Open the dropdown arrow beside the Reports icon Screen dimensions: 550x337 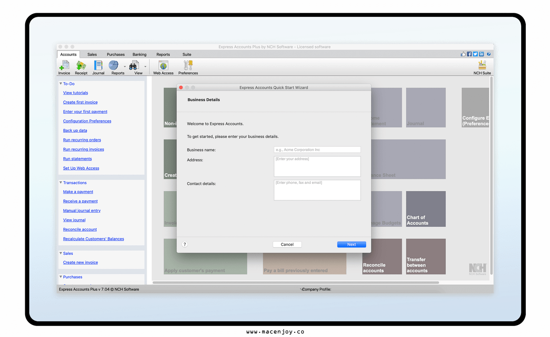click(x=125, y=66)
